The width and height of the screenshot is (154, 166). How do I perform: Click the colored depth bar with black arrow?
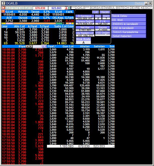38,23
